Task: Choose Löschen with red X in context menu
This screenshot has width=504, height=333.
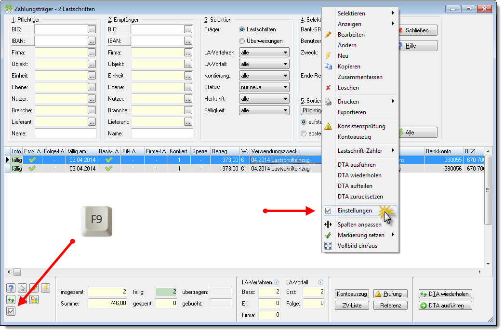Action: click(x=360, y=87)
